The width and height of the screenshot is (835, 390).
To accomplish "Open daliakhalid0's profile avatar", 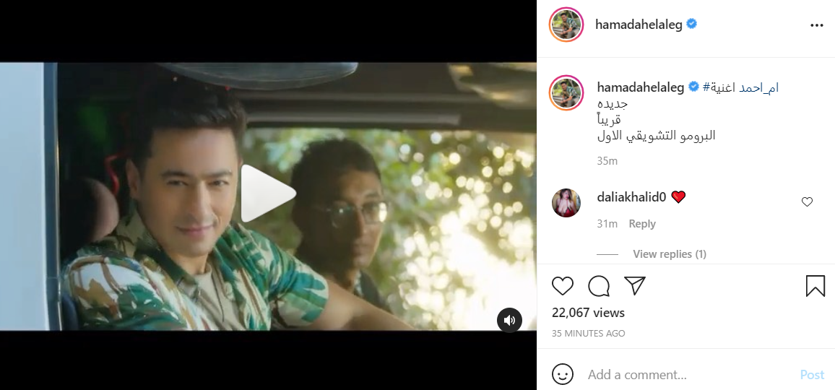I will (566, 203).
